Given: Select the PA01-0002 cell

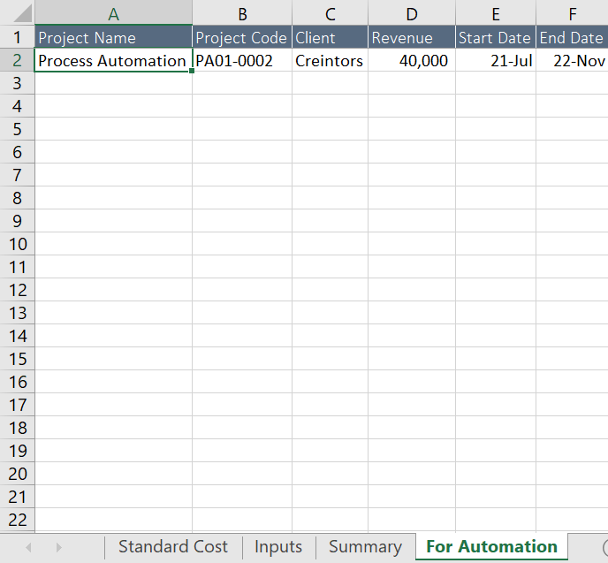Looking at the screenshot, I should point(242,60).
